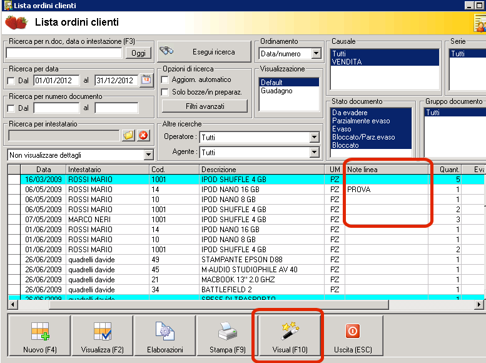The width and height of the screenshot is (486, 363).
Task: Select Tutti in Gruppo documento list
Action: (455, 113)
